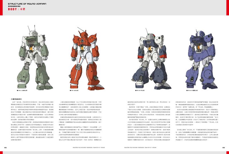The height and width of the screenshot is (154, 229).
Task: Click the 'RV-S1T' caption under purple robot
Action: click(192, 90)
